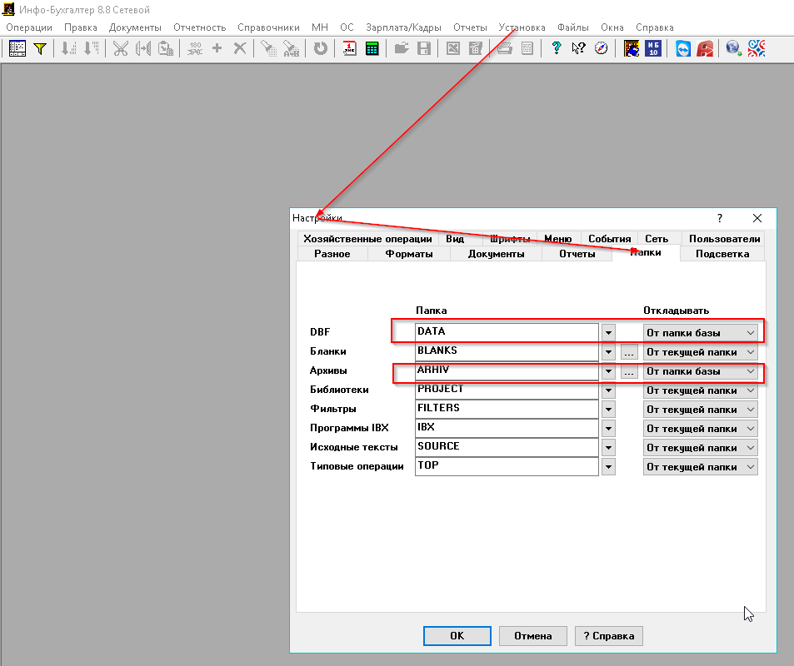Screen dimensions: 794x666
Task: Open the red calendar date icon
Action: click(x=349, y=48)
